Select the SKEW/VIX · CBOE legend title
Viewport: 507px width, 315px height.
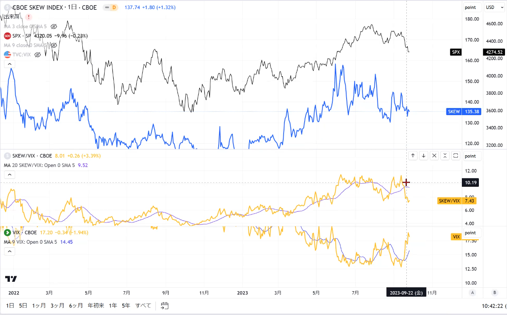point(32,156)
